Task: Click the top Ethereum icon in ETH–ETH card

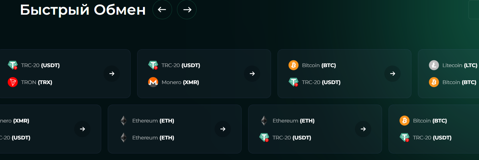Action: 124,121
